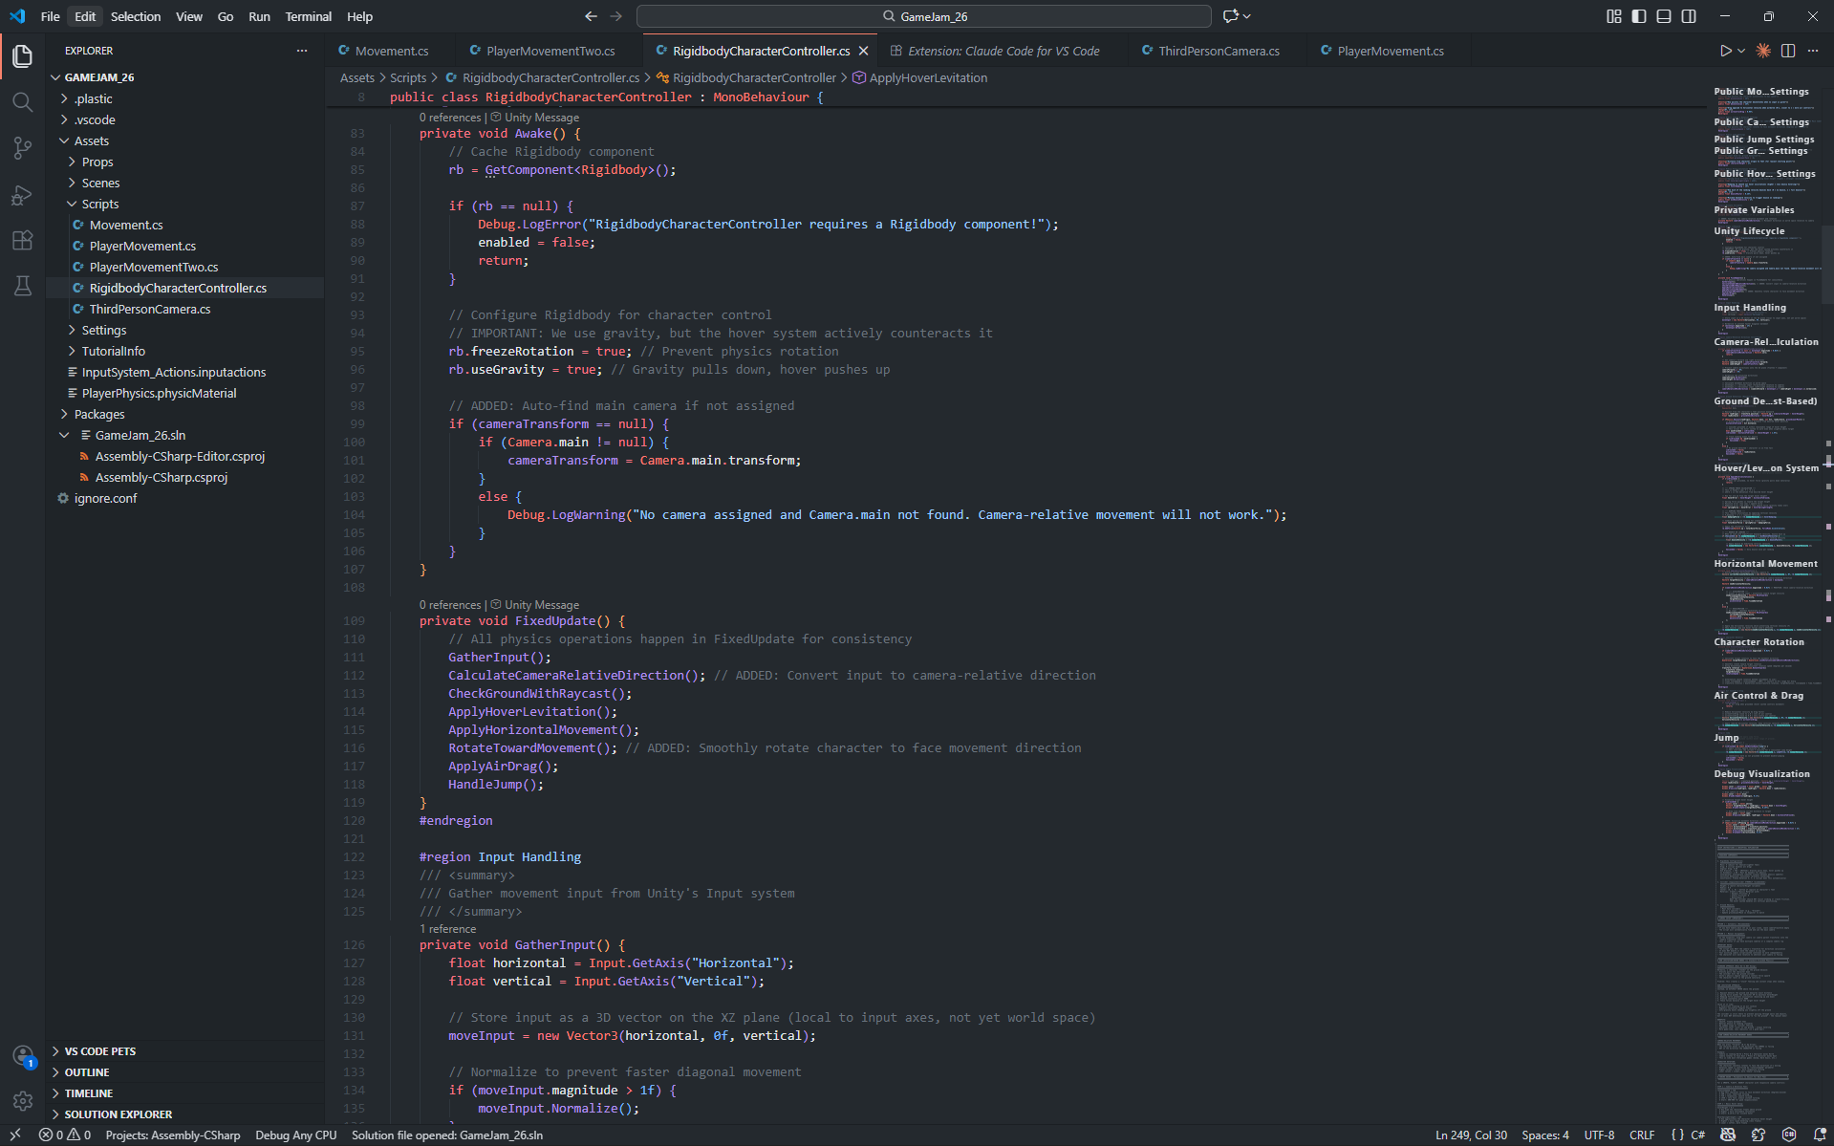Split the editor to the right

1788,51
